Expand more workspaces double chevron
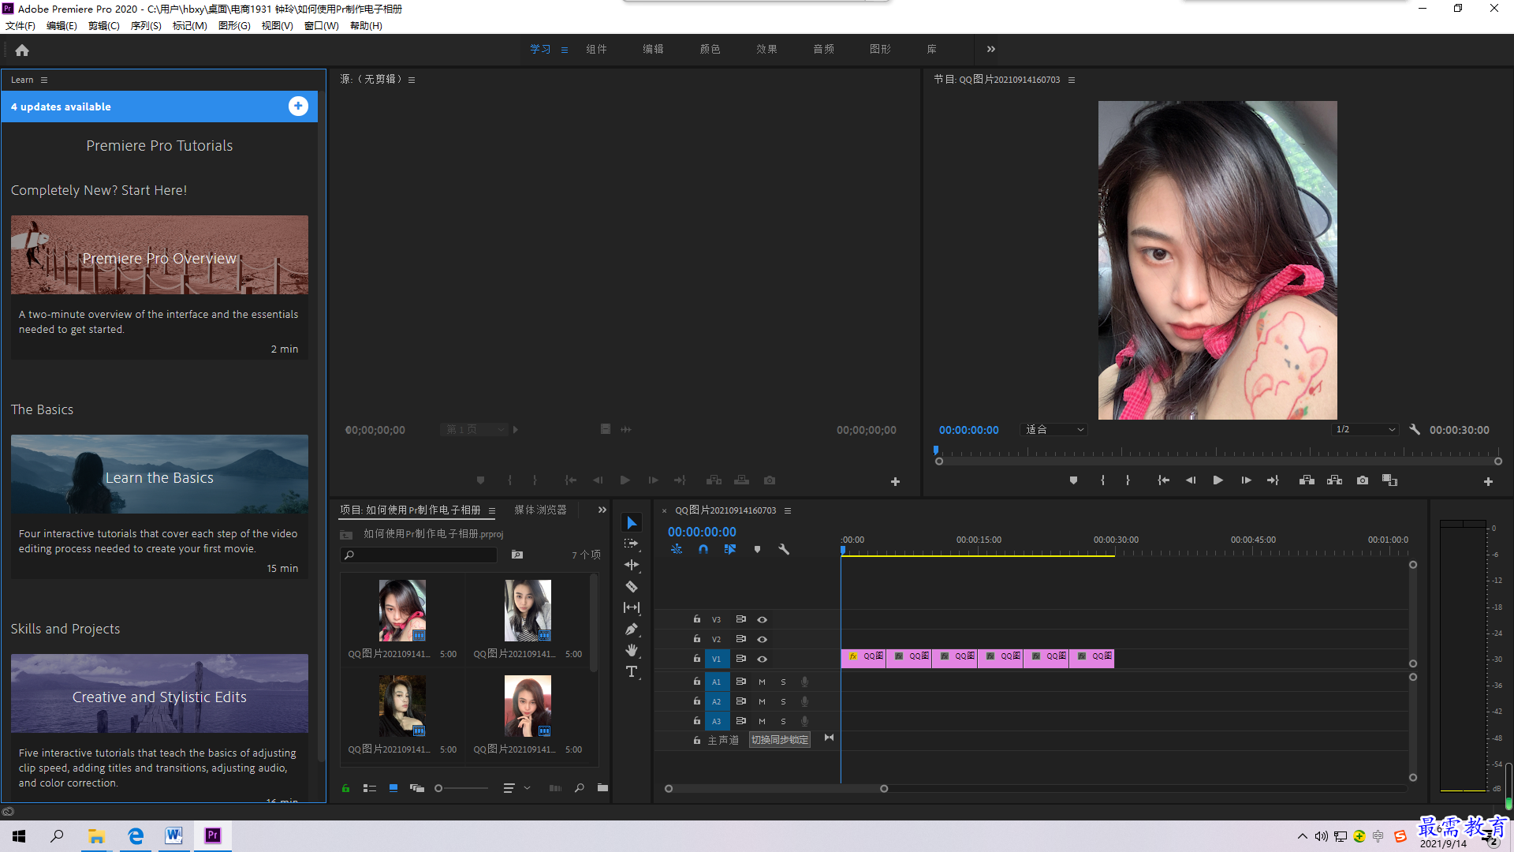Screen dimensions: 1514x852 991,49
